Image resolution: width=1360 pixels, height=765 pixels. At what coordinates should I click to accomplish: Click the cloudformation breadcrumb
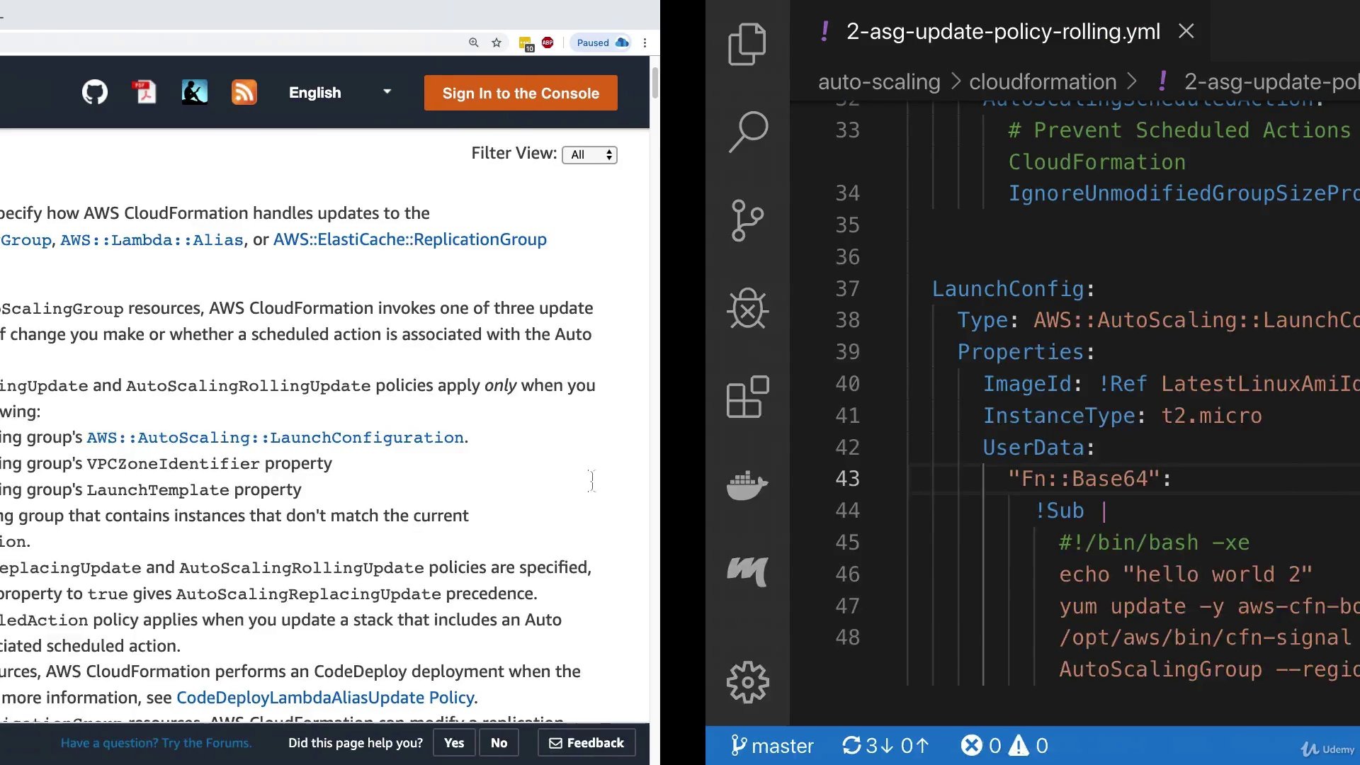[1043, 82]
